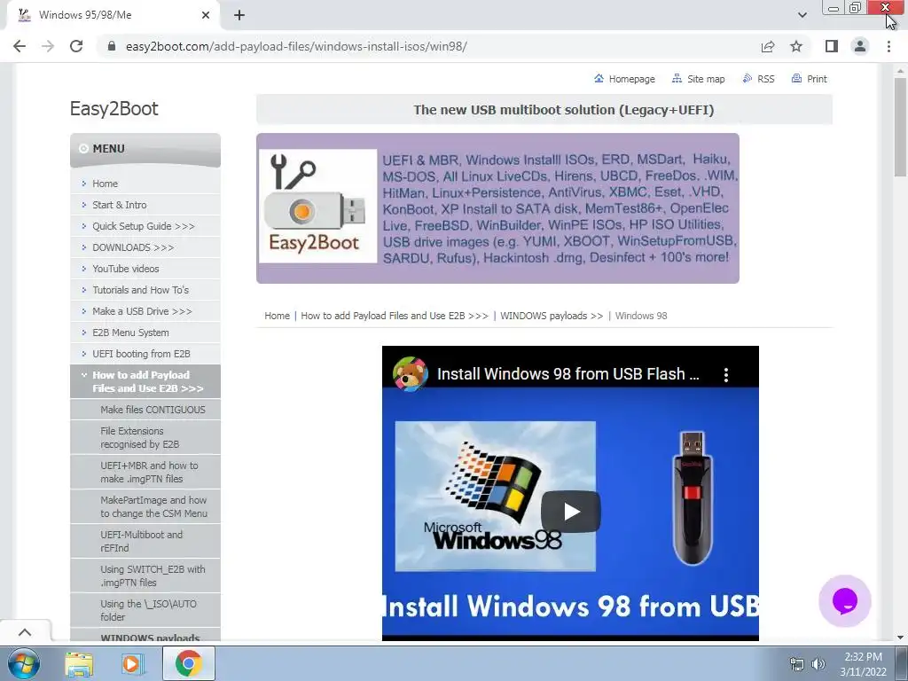Reload the current page

(x=76, y=46)
